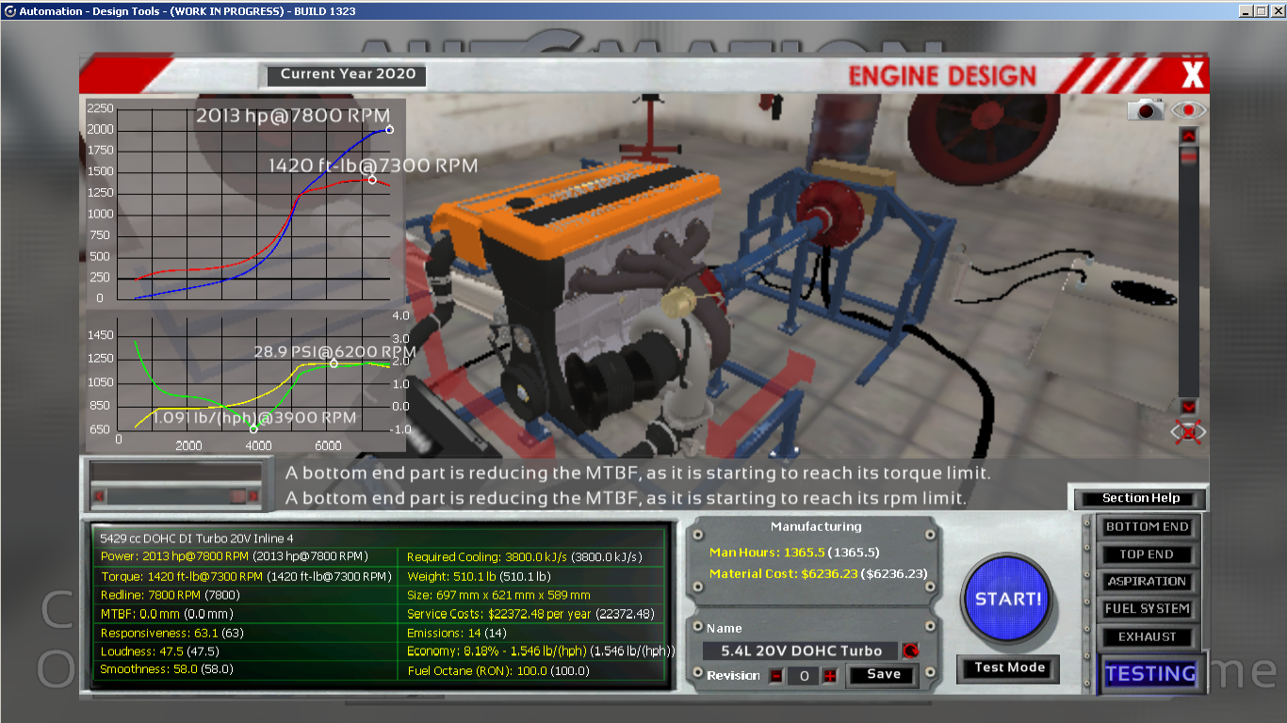This screenshot has height=723, width=1287.
Task: Toggle the red eye visibility icon
Action: click(x=1189, y=110)
